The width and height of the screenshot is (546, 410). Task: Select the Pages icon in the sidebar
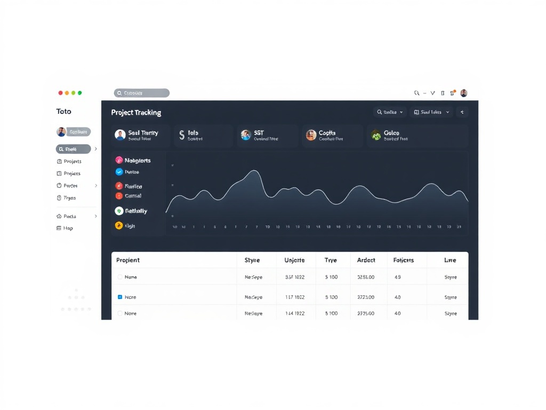pyautogui.click(x=60, y=173)
